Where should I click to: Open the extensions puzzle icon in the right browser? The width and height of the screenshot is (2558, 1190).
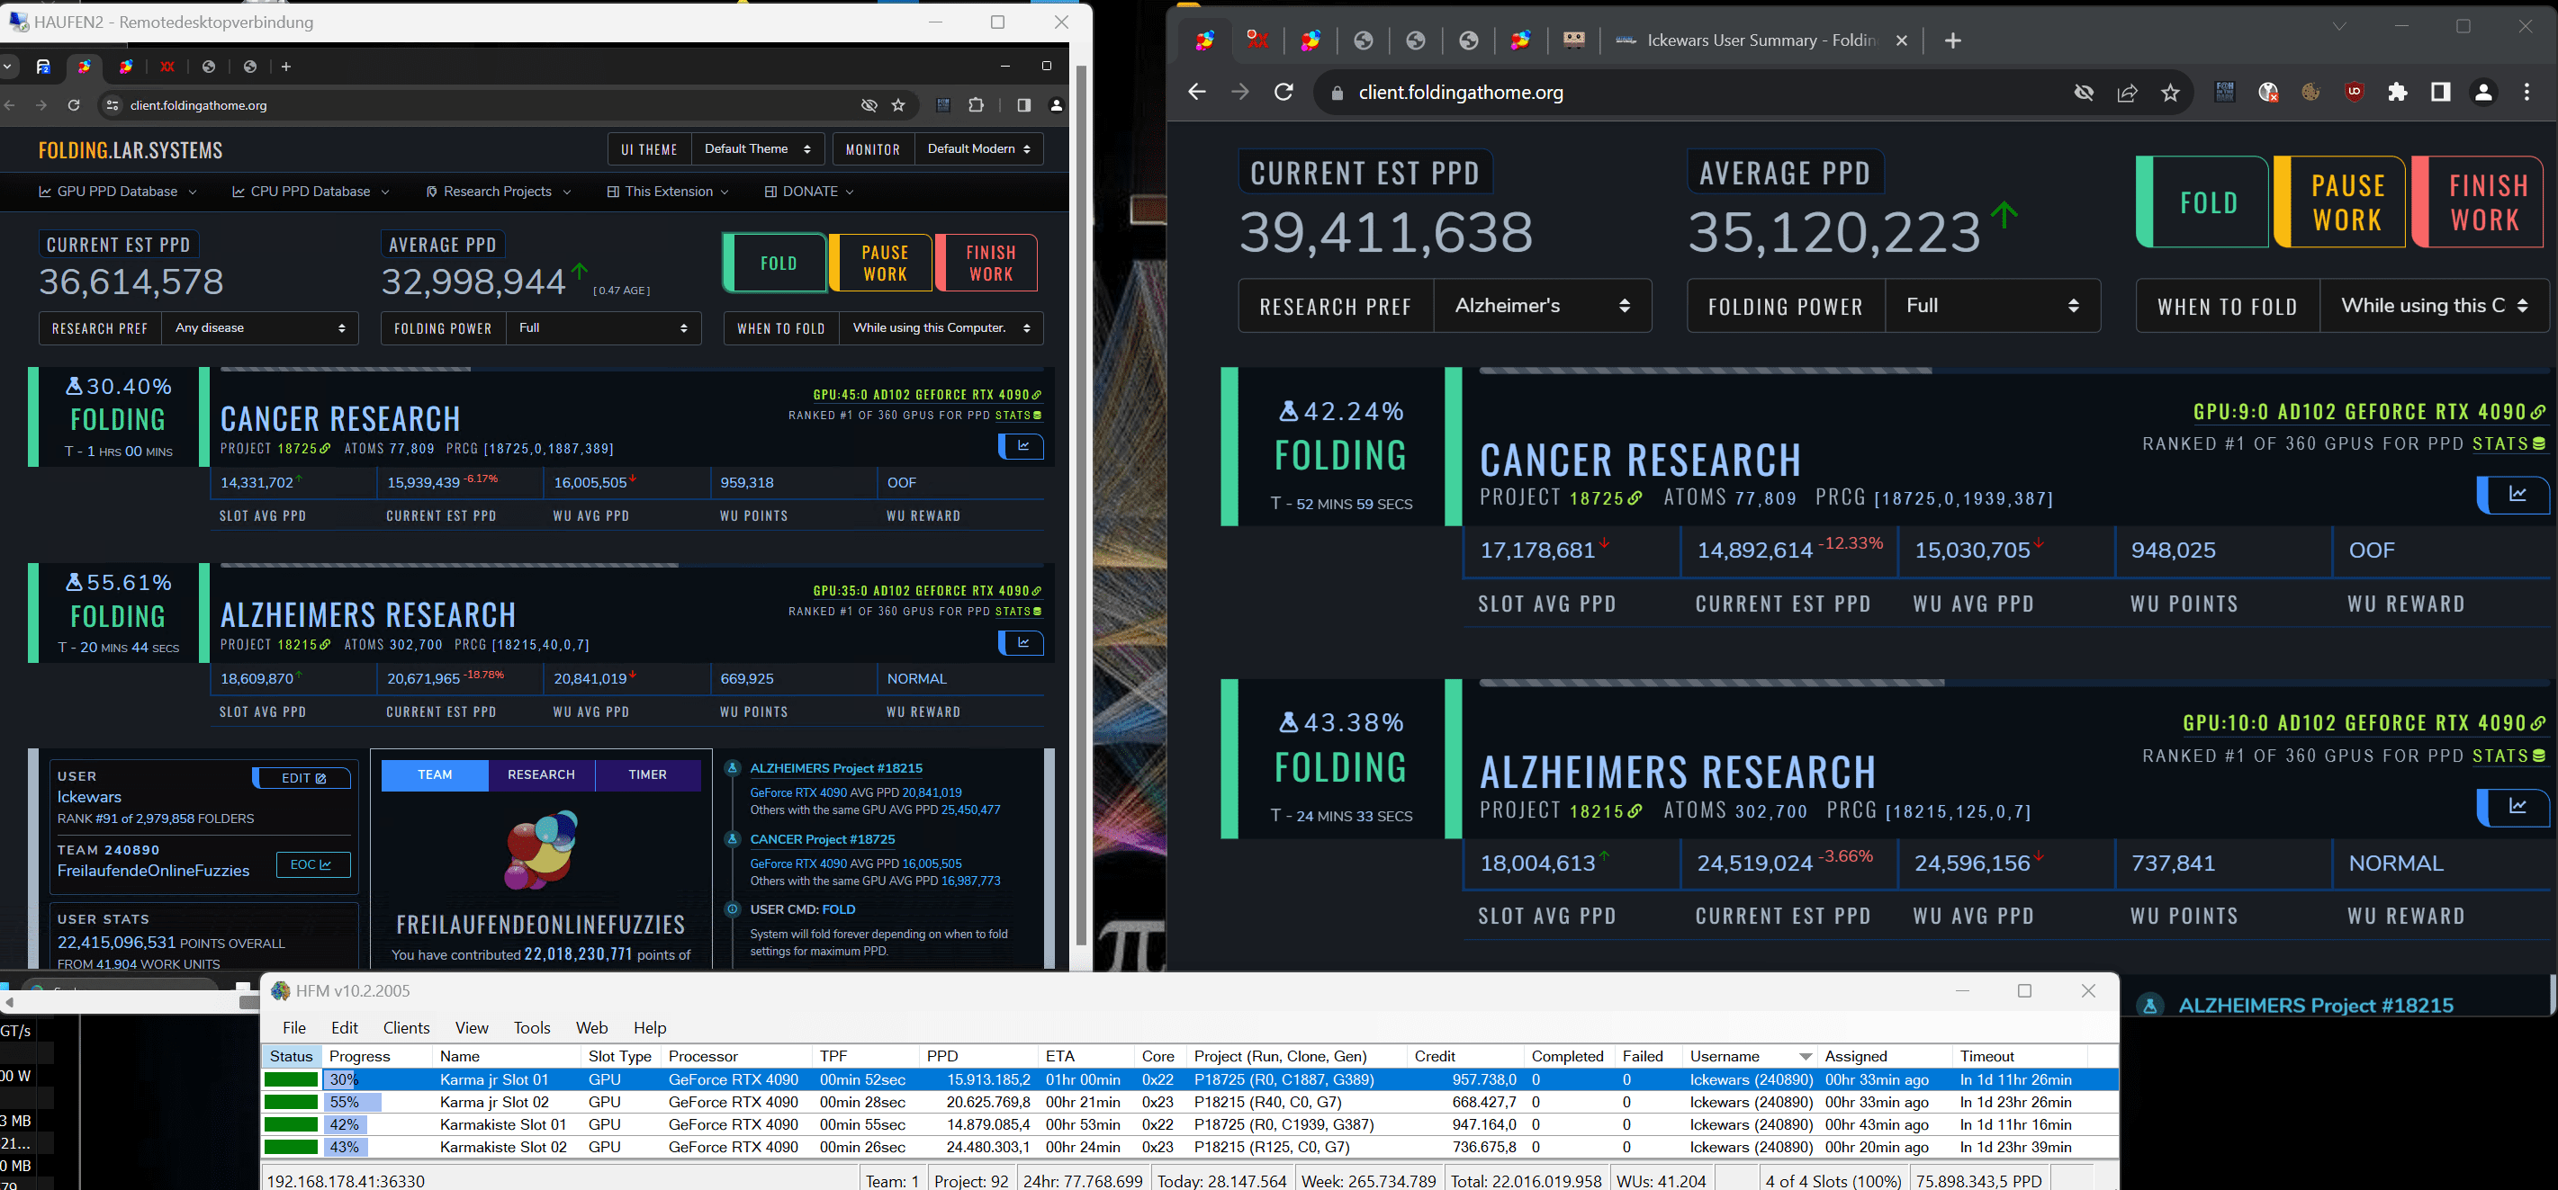pyautogui.click(x=2397, y=93)
